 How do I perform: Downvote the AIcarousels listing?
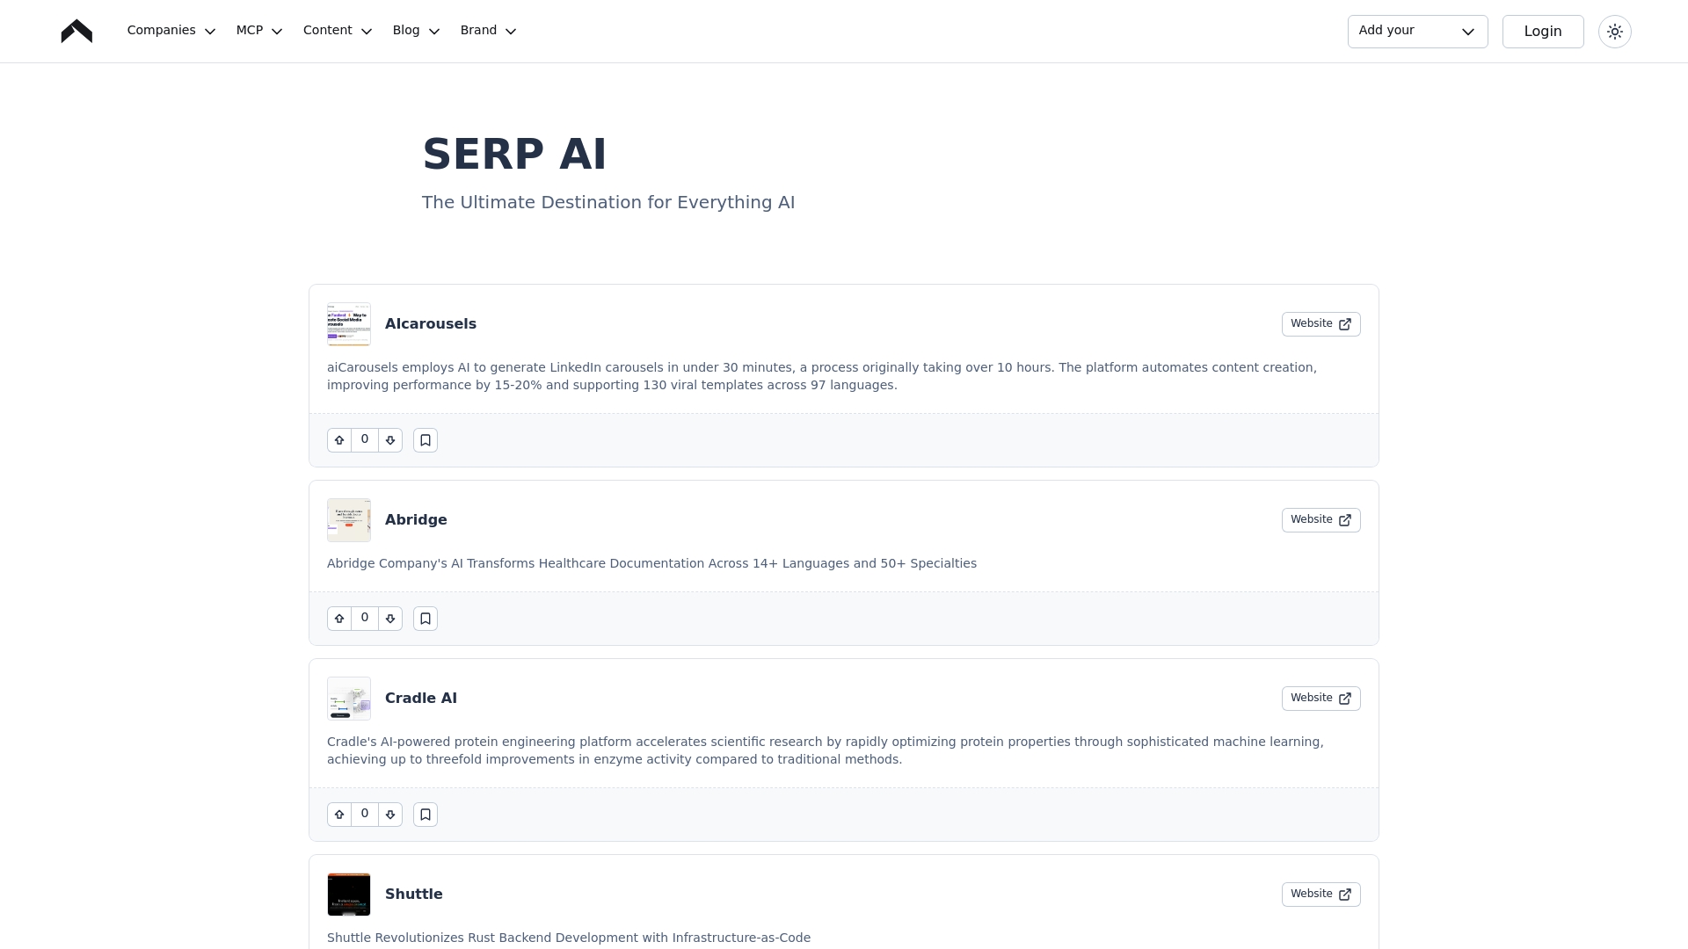(390, 440)
